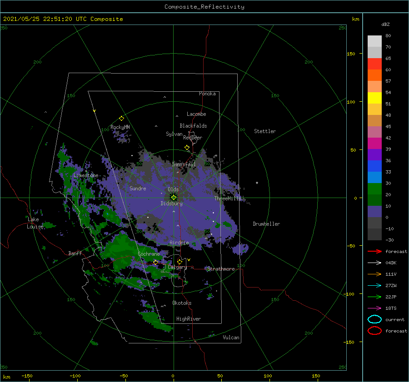Click the magenta 18TS arrow icon
Screen dimensions: 409x382
click(x=374, y=308)
